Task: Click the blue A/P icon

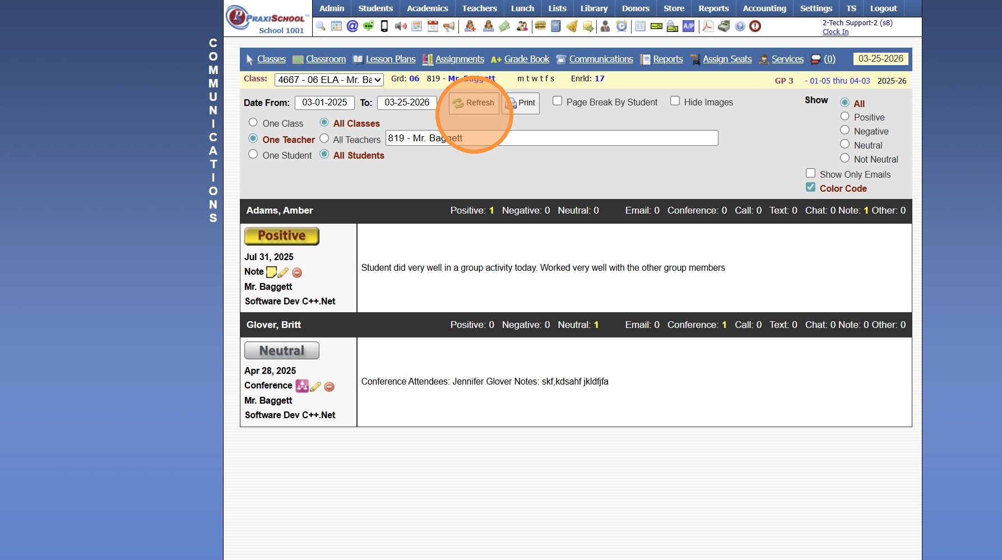Action: coord(688,26)
